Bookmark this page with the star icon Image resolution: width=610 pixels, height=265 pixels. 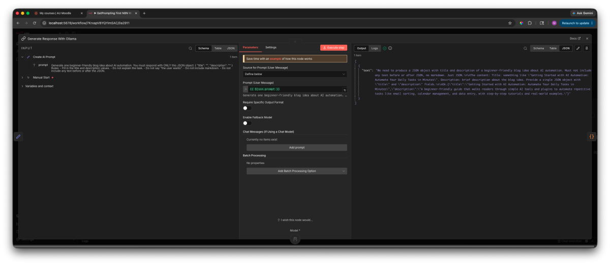tap(510, 23)
